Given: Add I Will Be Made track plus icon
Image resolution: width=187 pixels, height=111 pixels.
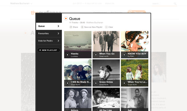Looking at the screenshot, I should [x=67, y=83].
